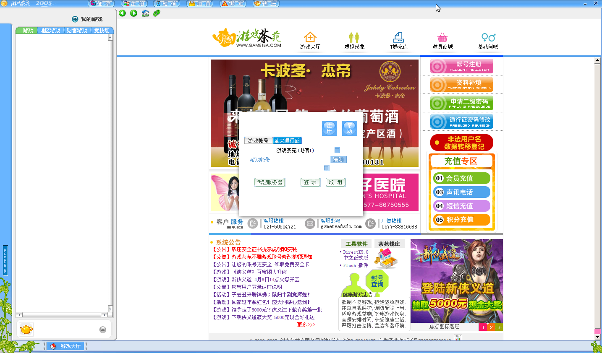
Task: Open 注册 in the top toolbar
Action: pyautogui.click(x=134, y=3)
